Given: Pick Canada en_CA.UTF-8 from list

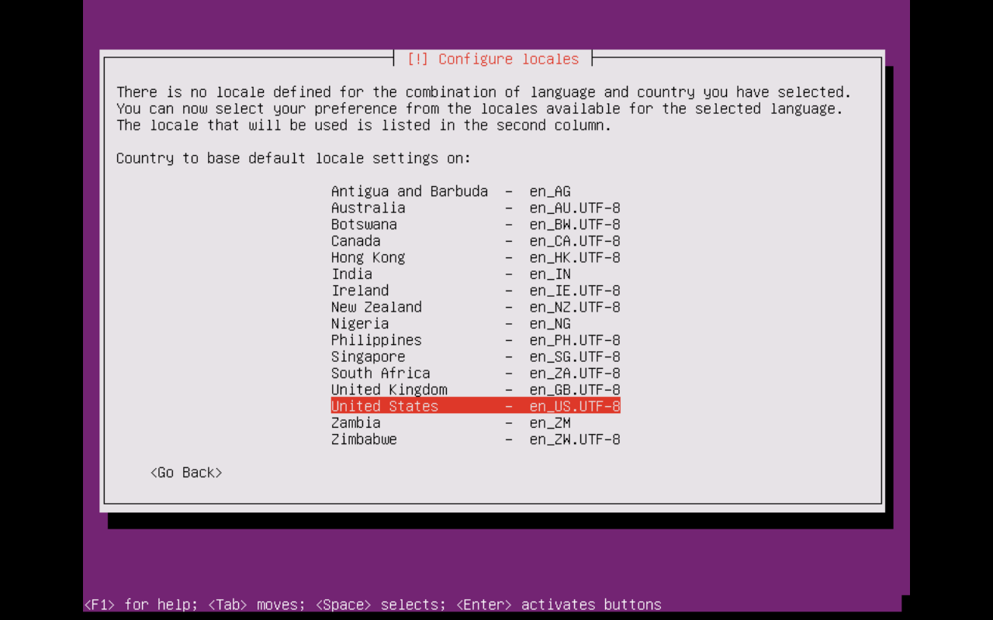Looking at the screenshot, I should tap(476, 241).
